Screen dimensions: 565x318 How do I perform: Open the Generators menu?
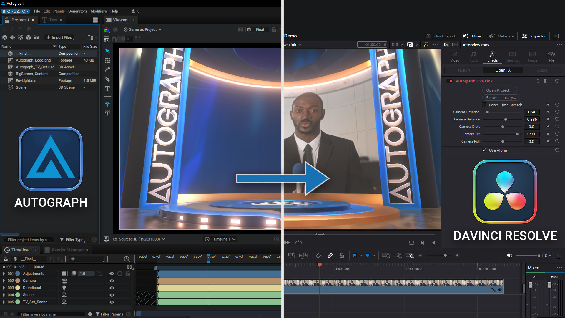(77, 11)
